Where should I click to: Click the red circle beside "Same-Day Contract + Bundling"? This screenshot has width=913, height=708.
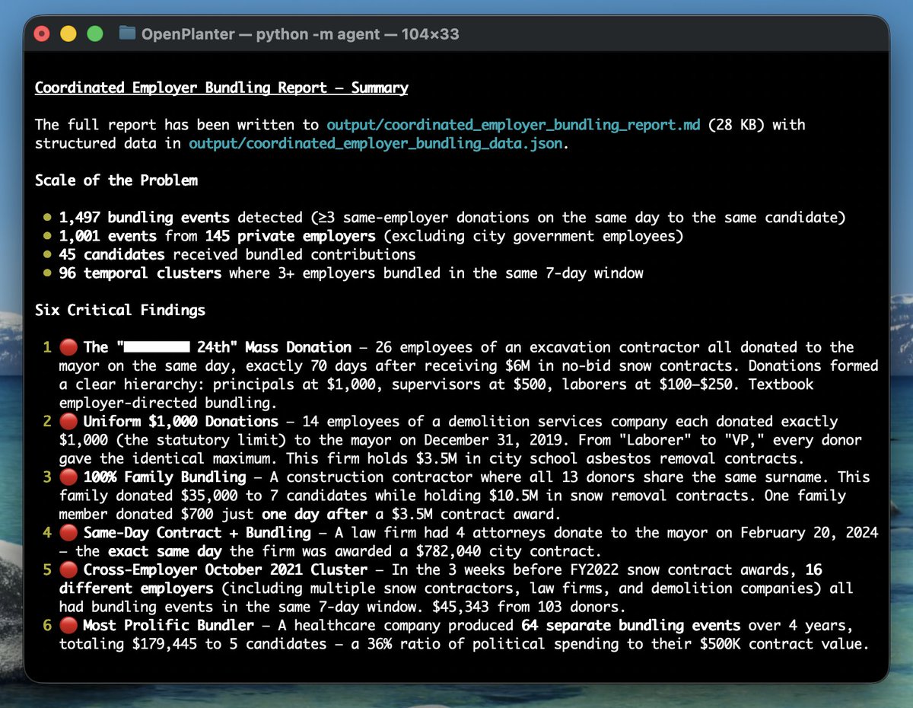pyautogui.click(x=68, y=532)
